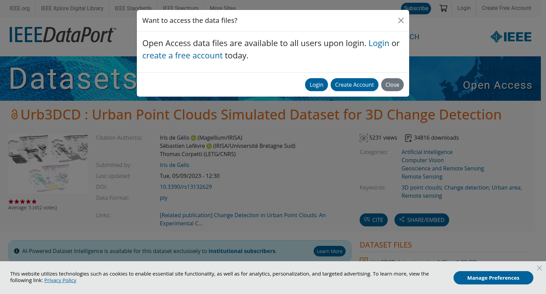Click the downloads file icon
546x294 pixels.
pyautogui.click(x=408, y=138)
